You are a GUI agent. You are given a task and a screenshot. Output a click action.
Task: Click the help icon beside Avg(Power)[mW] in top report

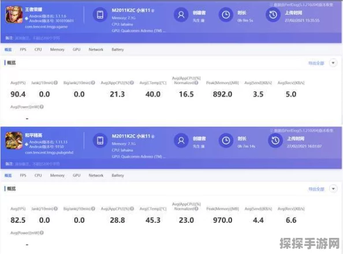pos(42,107)
